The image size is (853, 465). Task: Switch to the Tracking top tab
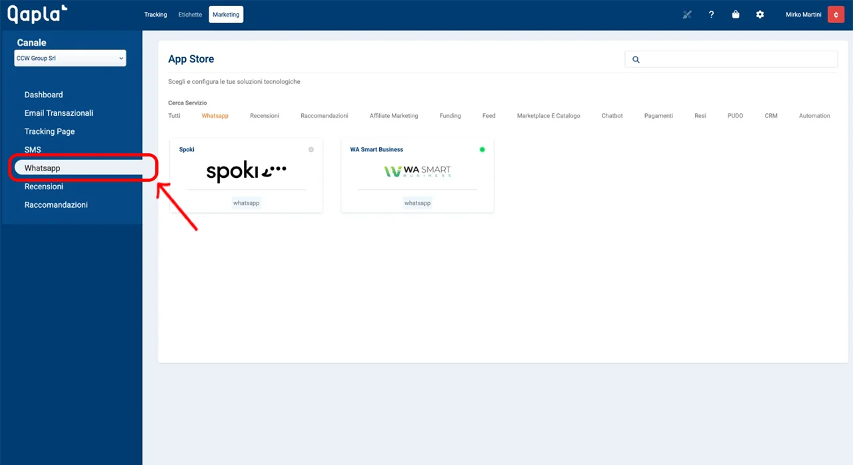point(155,15)
